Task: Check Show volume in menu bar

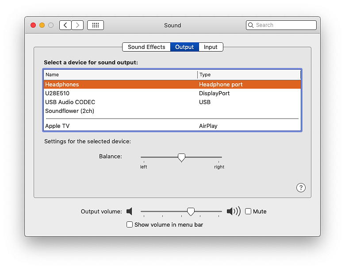Action: tap(130, 224)
